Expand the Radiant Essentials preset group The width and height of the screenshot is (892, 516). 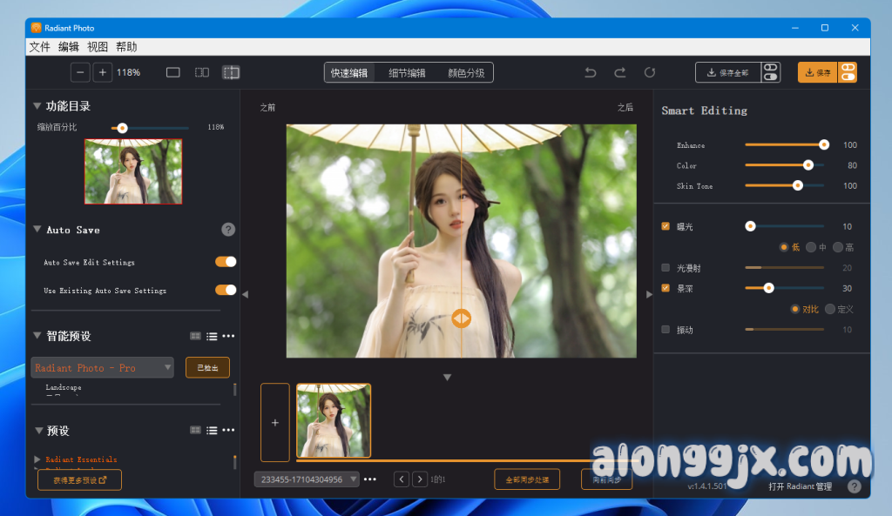click(x=37, y=459)
